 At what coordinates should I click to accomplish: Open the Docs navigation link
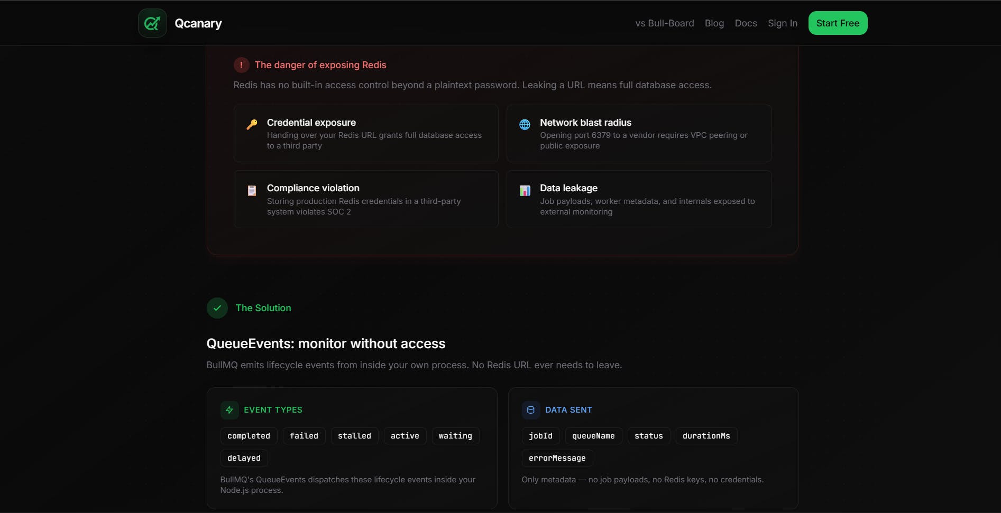point(746,23)
